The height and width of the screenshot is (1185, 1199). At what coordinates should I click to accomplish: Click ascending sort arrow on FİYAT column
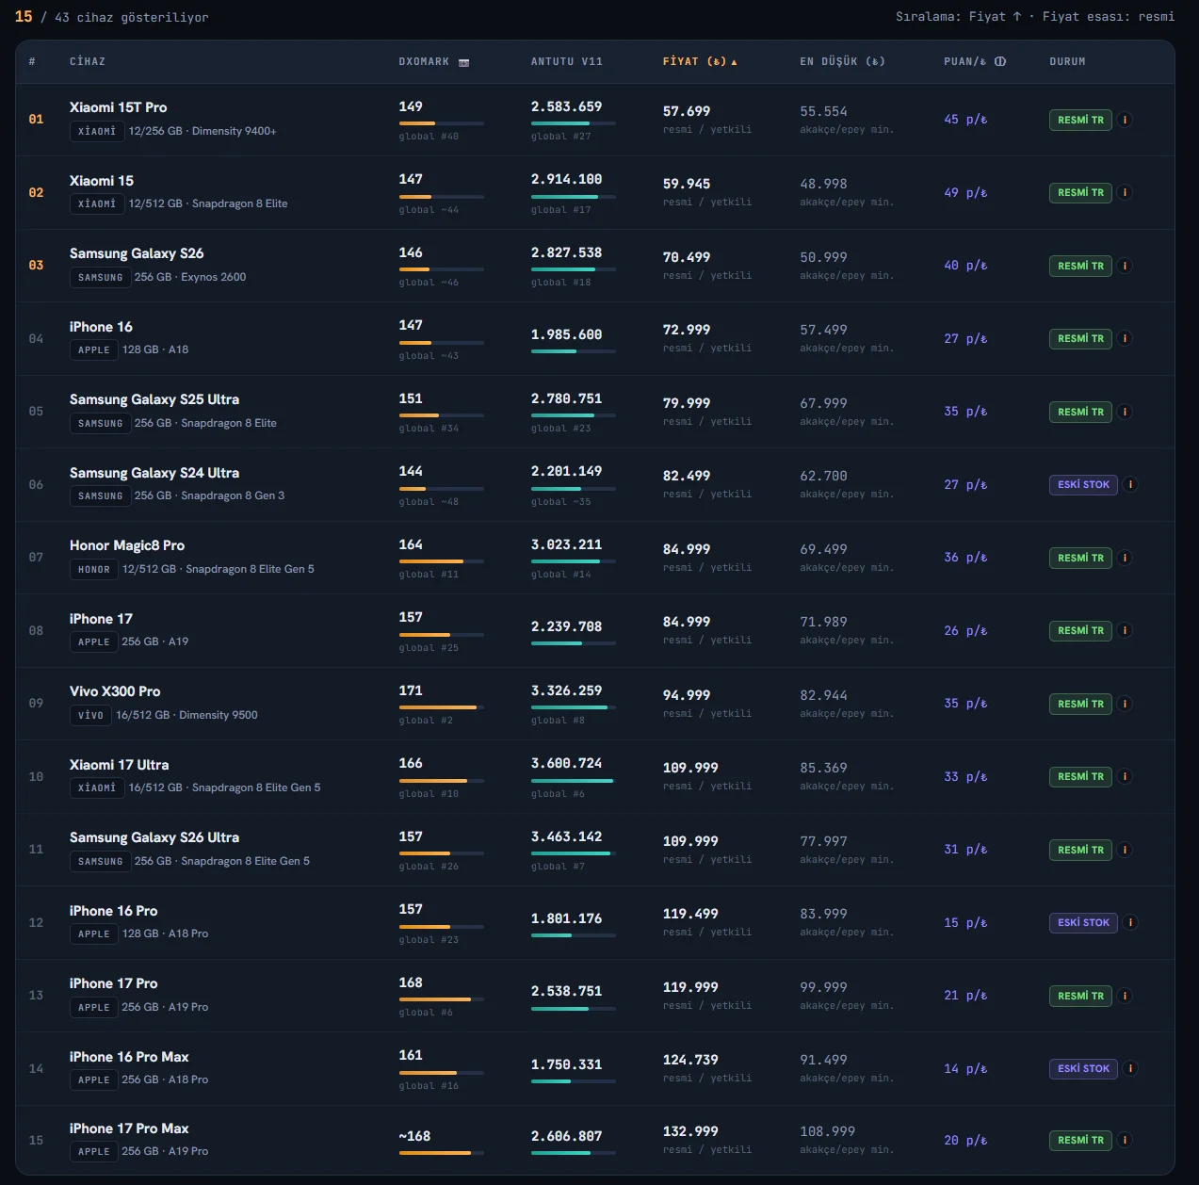(734, 62)
